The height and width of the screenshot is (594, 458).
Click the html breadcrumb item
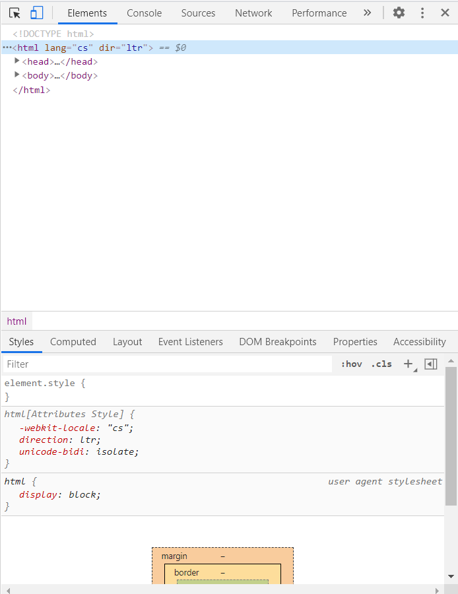pos(16,321)
